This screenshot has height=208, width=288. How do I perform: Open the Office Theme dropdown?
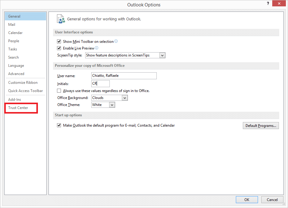click(x=112, y=105)
